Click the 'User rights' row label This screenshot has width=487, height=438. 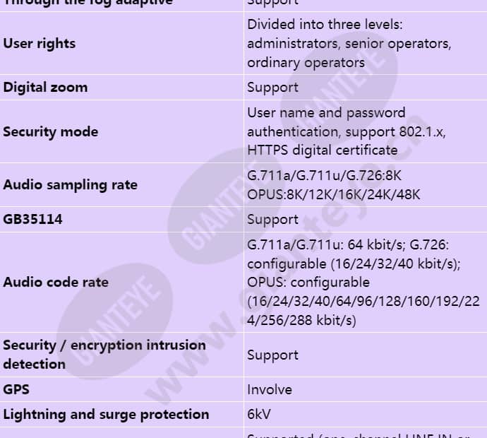point(39,44)
